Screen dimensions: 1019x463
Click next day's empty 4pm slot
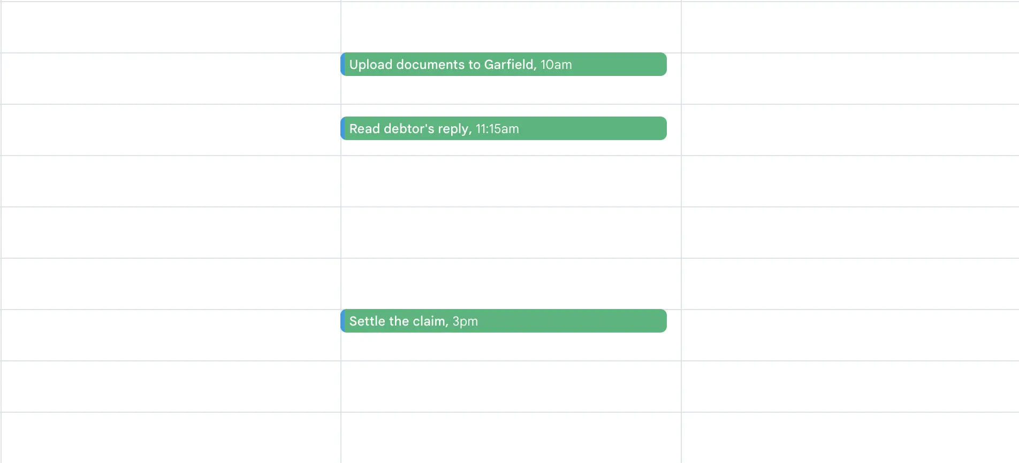[850, 386]
